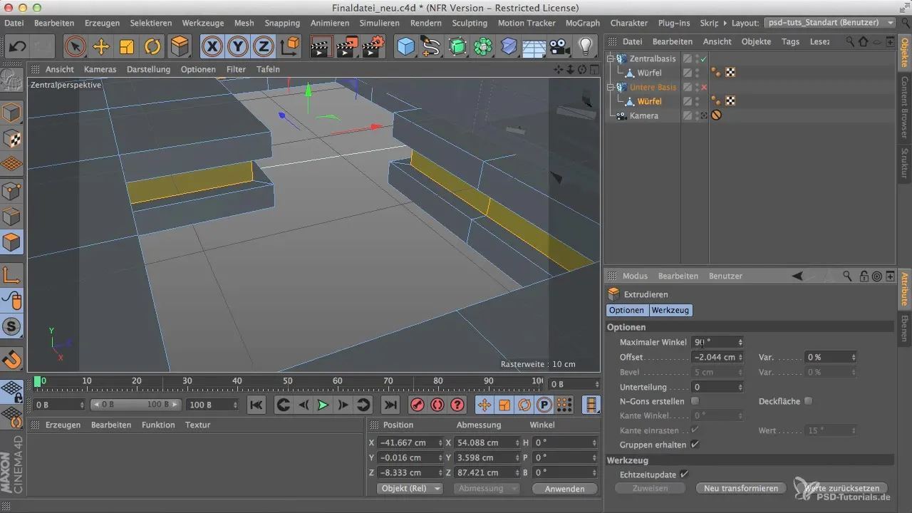This screenshot has height=513, width=912.
Task: Click the timeline marker at frame 0
Action: [37, 382]
